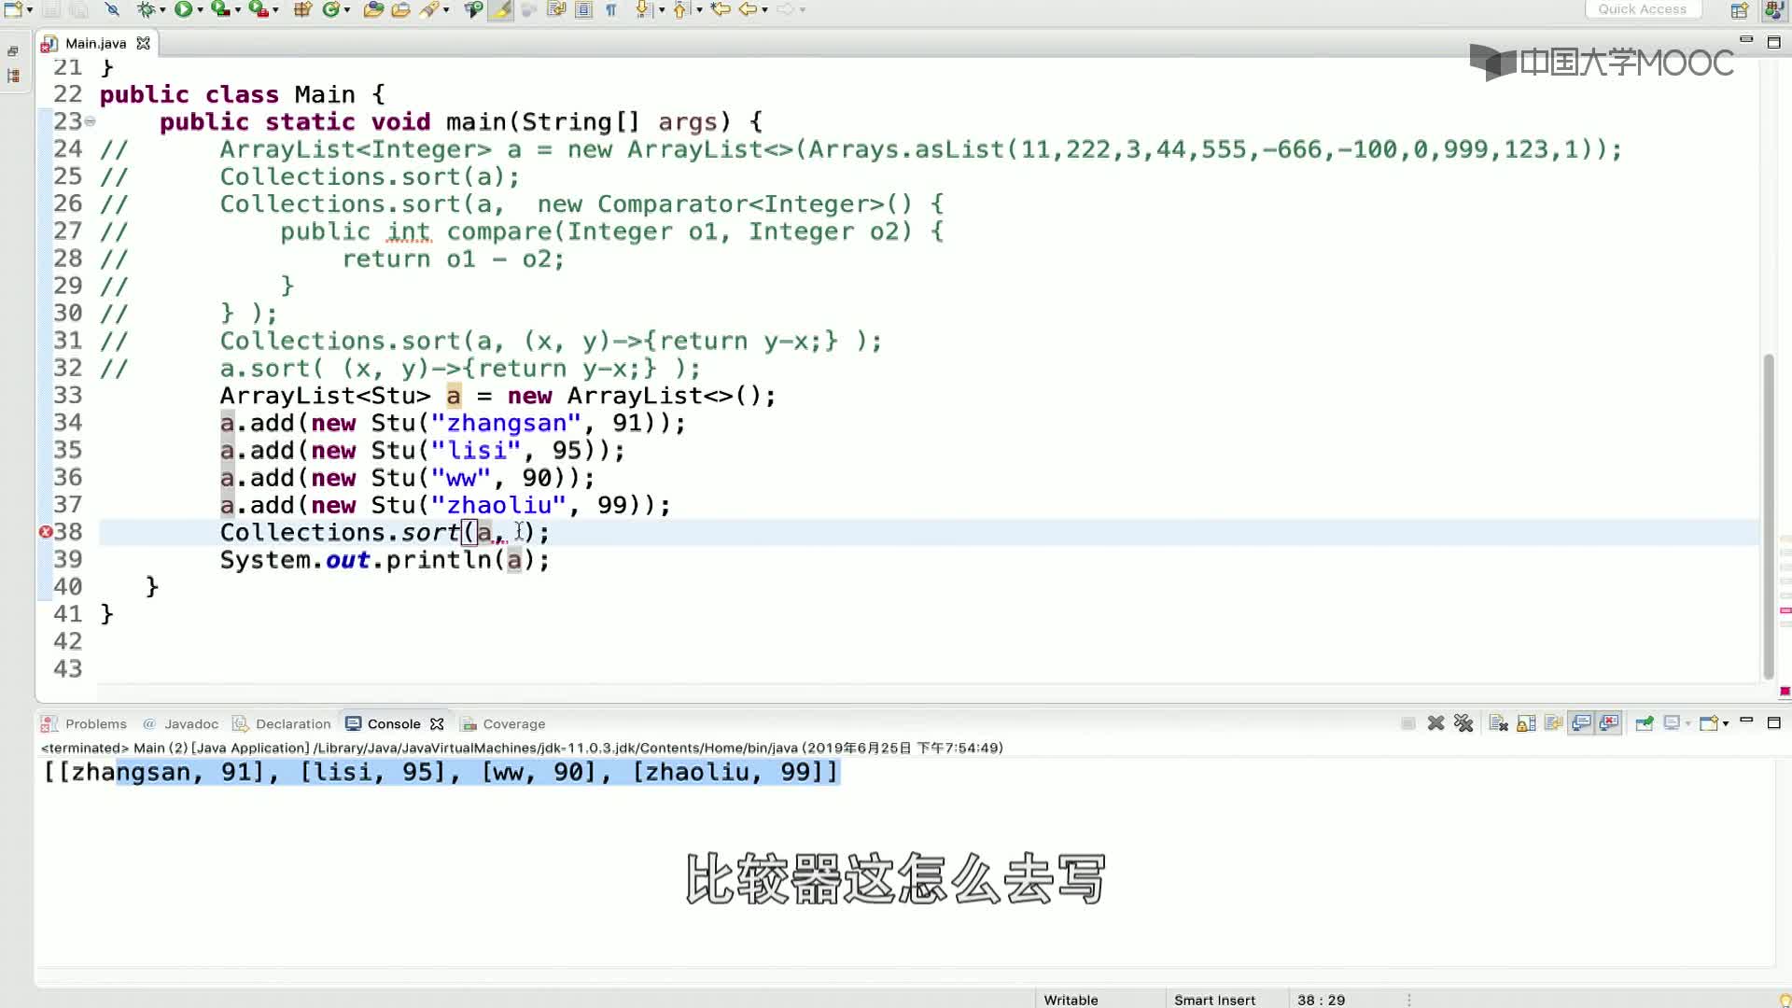This screenshot has width=1792, height=1008.
Task: Click the External Tools run icon
Action: 258,9
